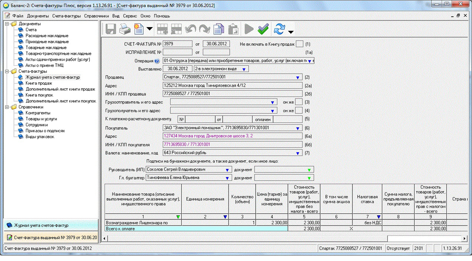Click the payment document № field

(200, 119)
